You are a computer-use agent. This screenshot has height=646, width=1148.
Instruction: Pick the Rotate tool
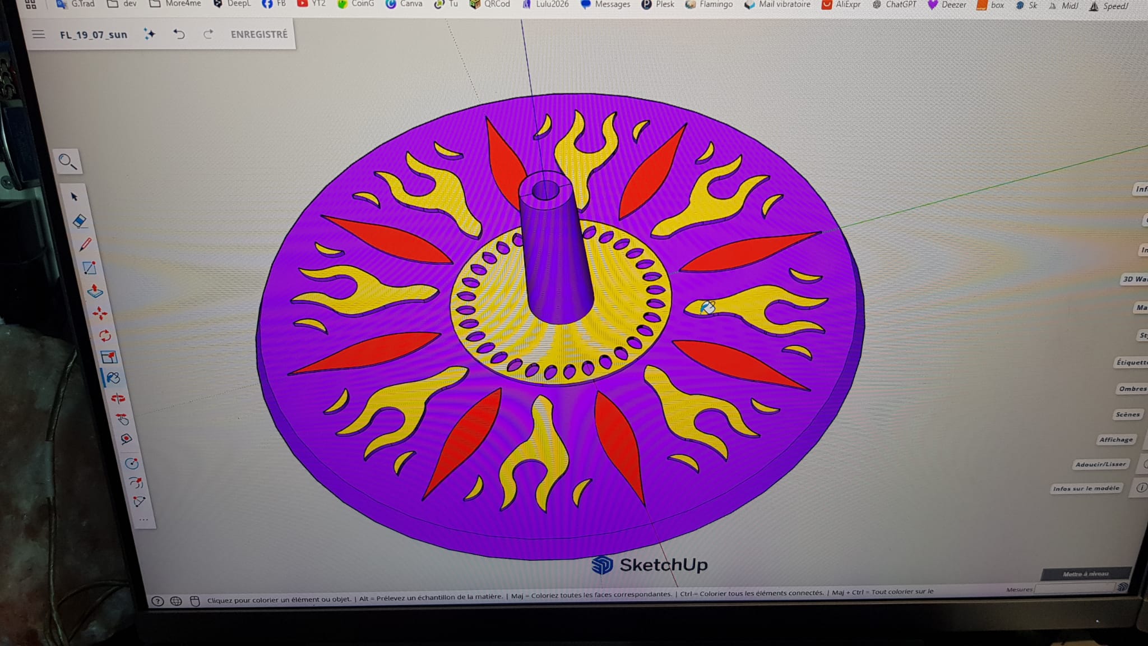pyautogui.click(x=105, y=335)
